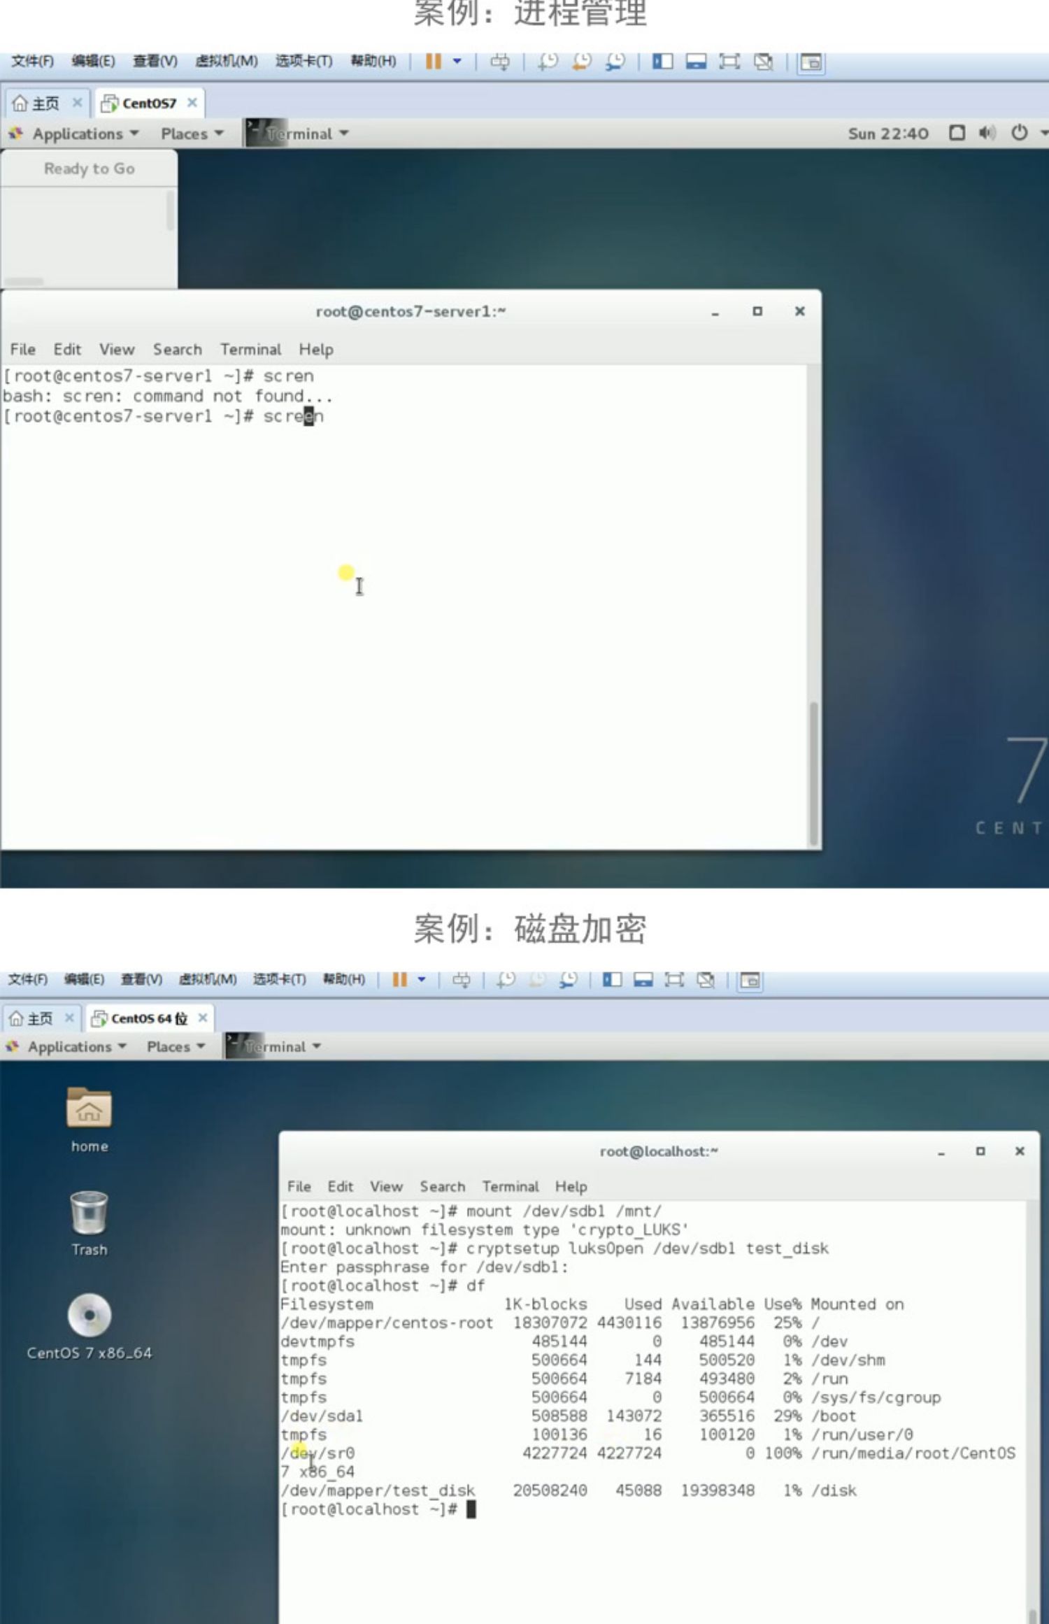Click the cryptsetup luksOpen command line

pyautogui.click(x=554, y=1248)
